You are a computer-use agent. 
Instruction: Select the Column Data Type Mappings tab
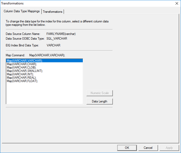click(22, 11)
